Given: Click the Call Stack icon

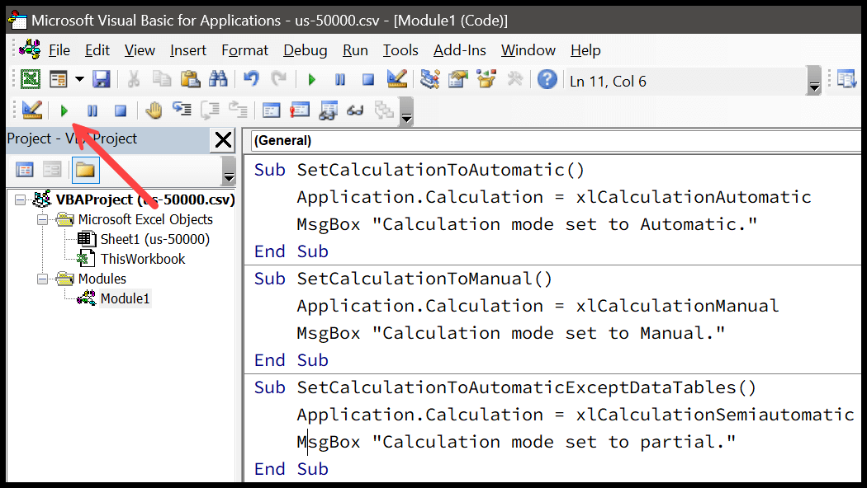Looking at the screenshot, I should point(384,110).
